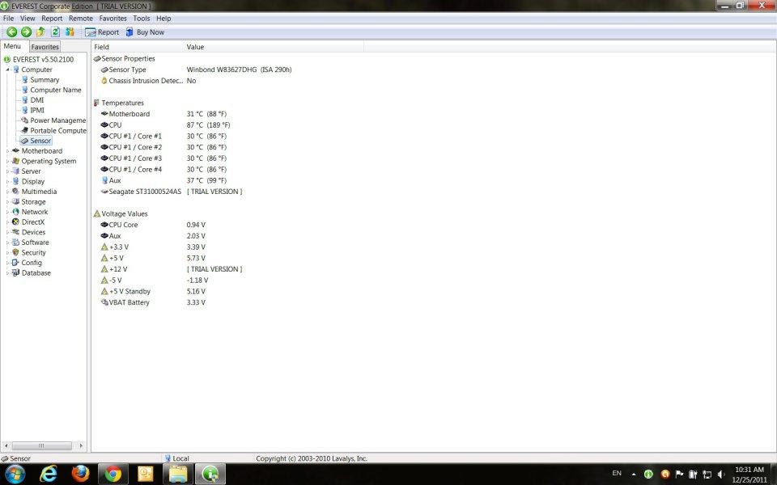Select the Motherboard temperature row
Screen dimensions: 777x485
163,114
